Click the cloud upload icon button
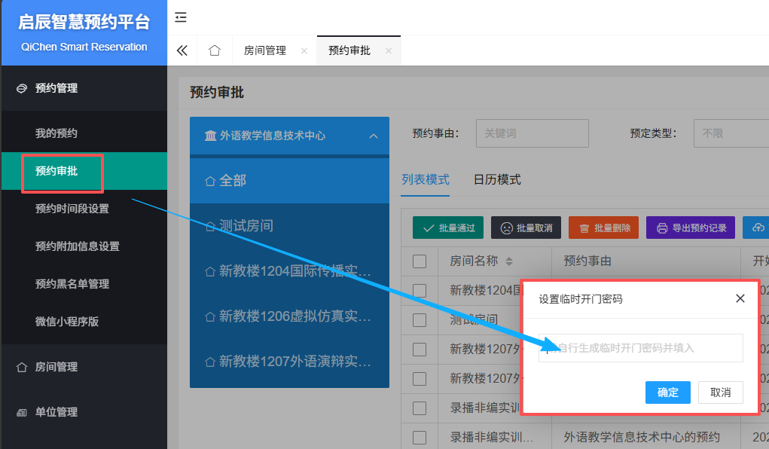This screenshot has width=769, height=449. click(756, 228)
